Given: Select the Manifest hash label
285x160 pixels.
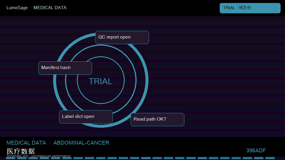Looking at the screenshot, I should tap(65, 68).
